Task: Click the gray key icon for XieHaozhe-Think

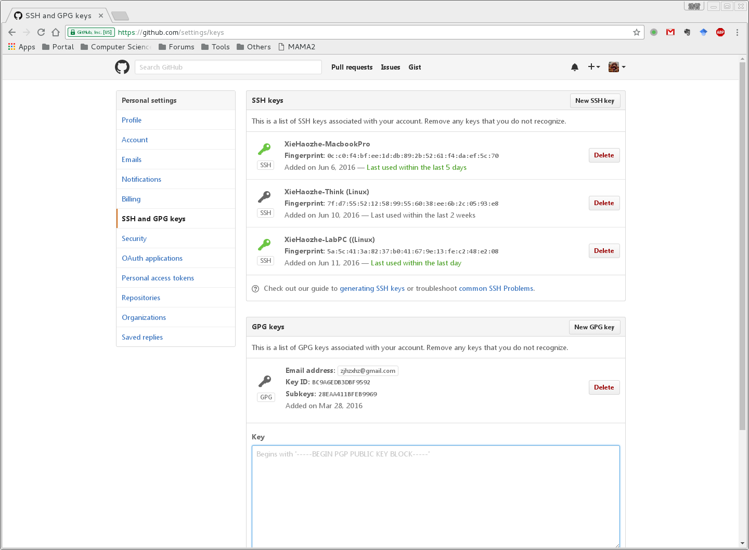Action: click(264, 197)
